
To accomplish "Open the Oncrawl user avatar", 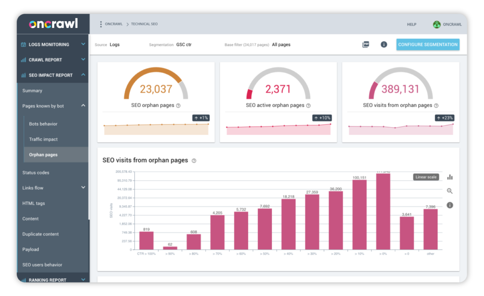I will (437, 25).
